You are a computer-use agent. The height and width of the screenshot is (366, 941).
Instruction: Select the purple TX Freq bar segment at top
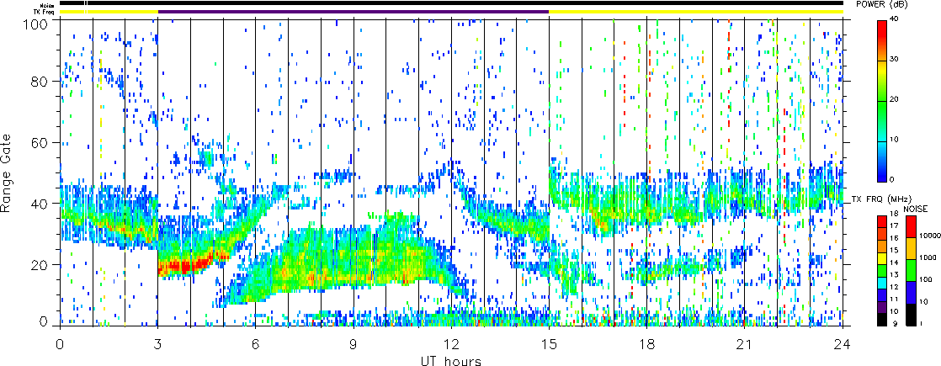click(354, 12)
